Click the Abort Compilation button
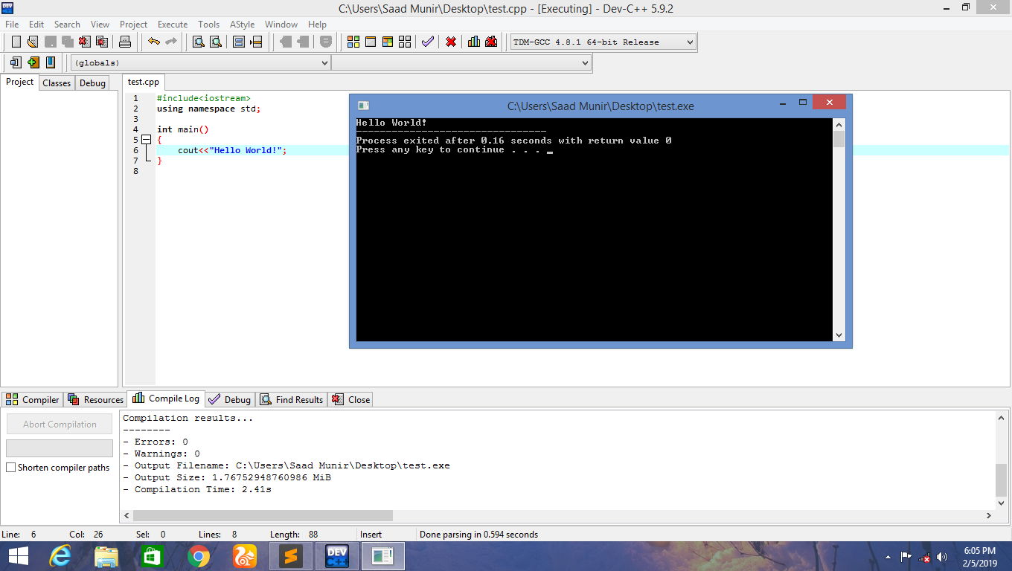Viewport: 1012px width, 571px height. pos(60,425)
